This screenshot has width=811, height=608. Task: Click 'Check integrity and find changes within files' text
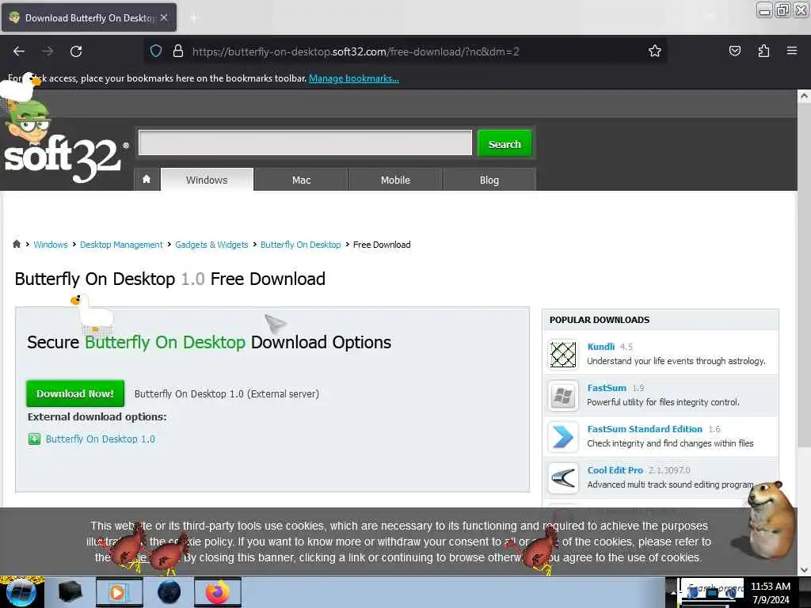[670, 443]
